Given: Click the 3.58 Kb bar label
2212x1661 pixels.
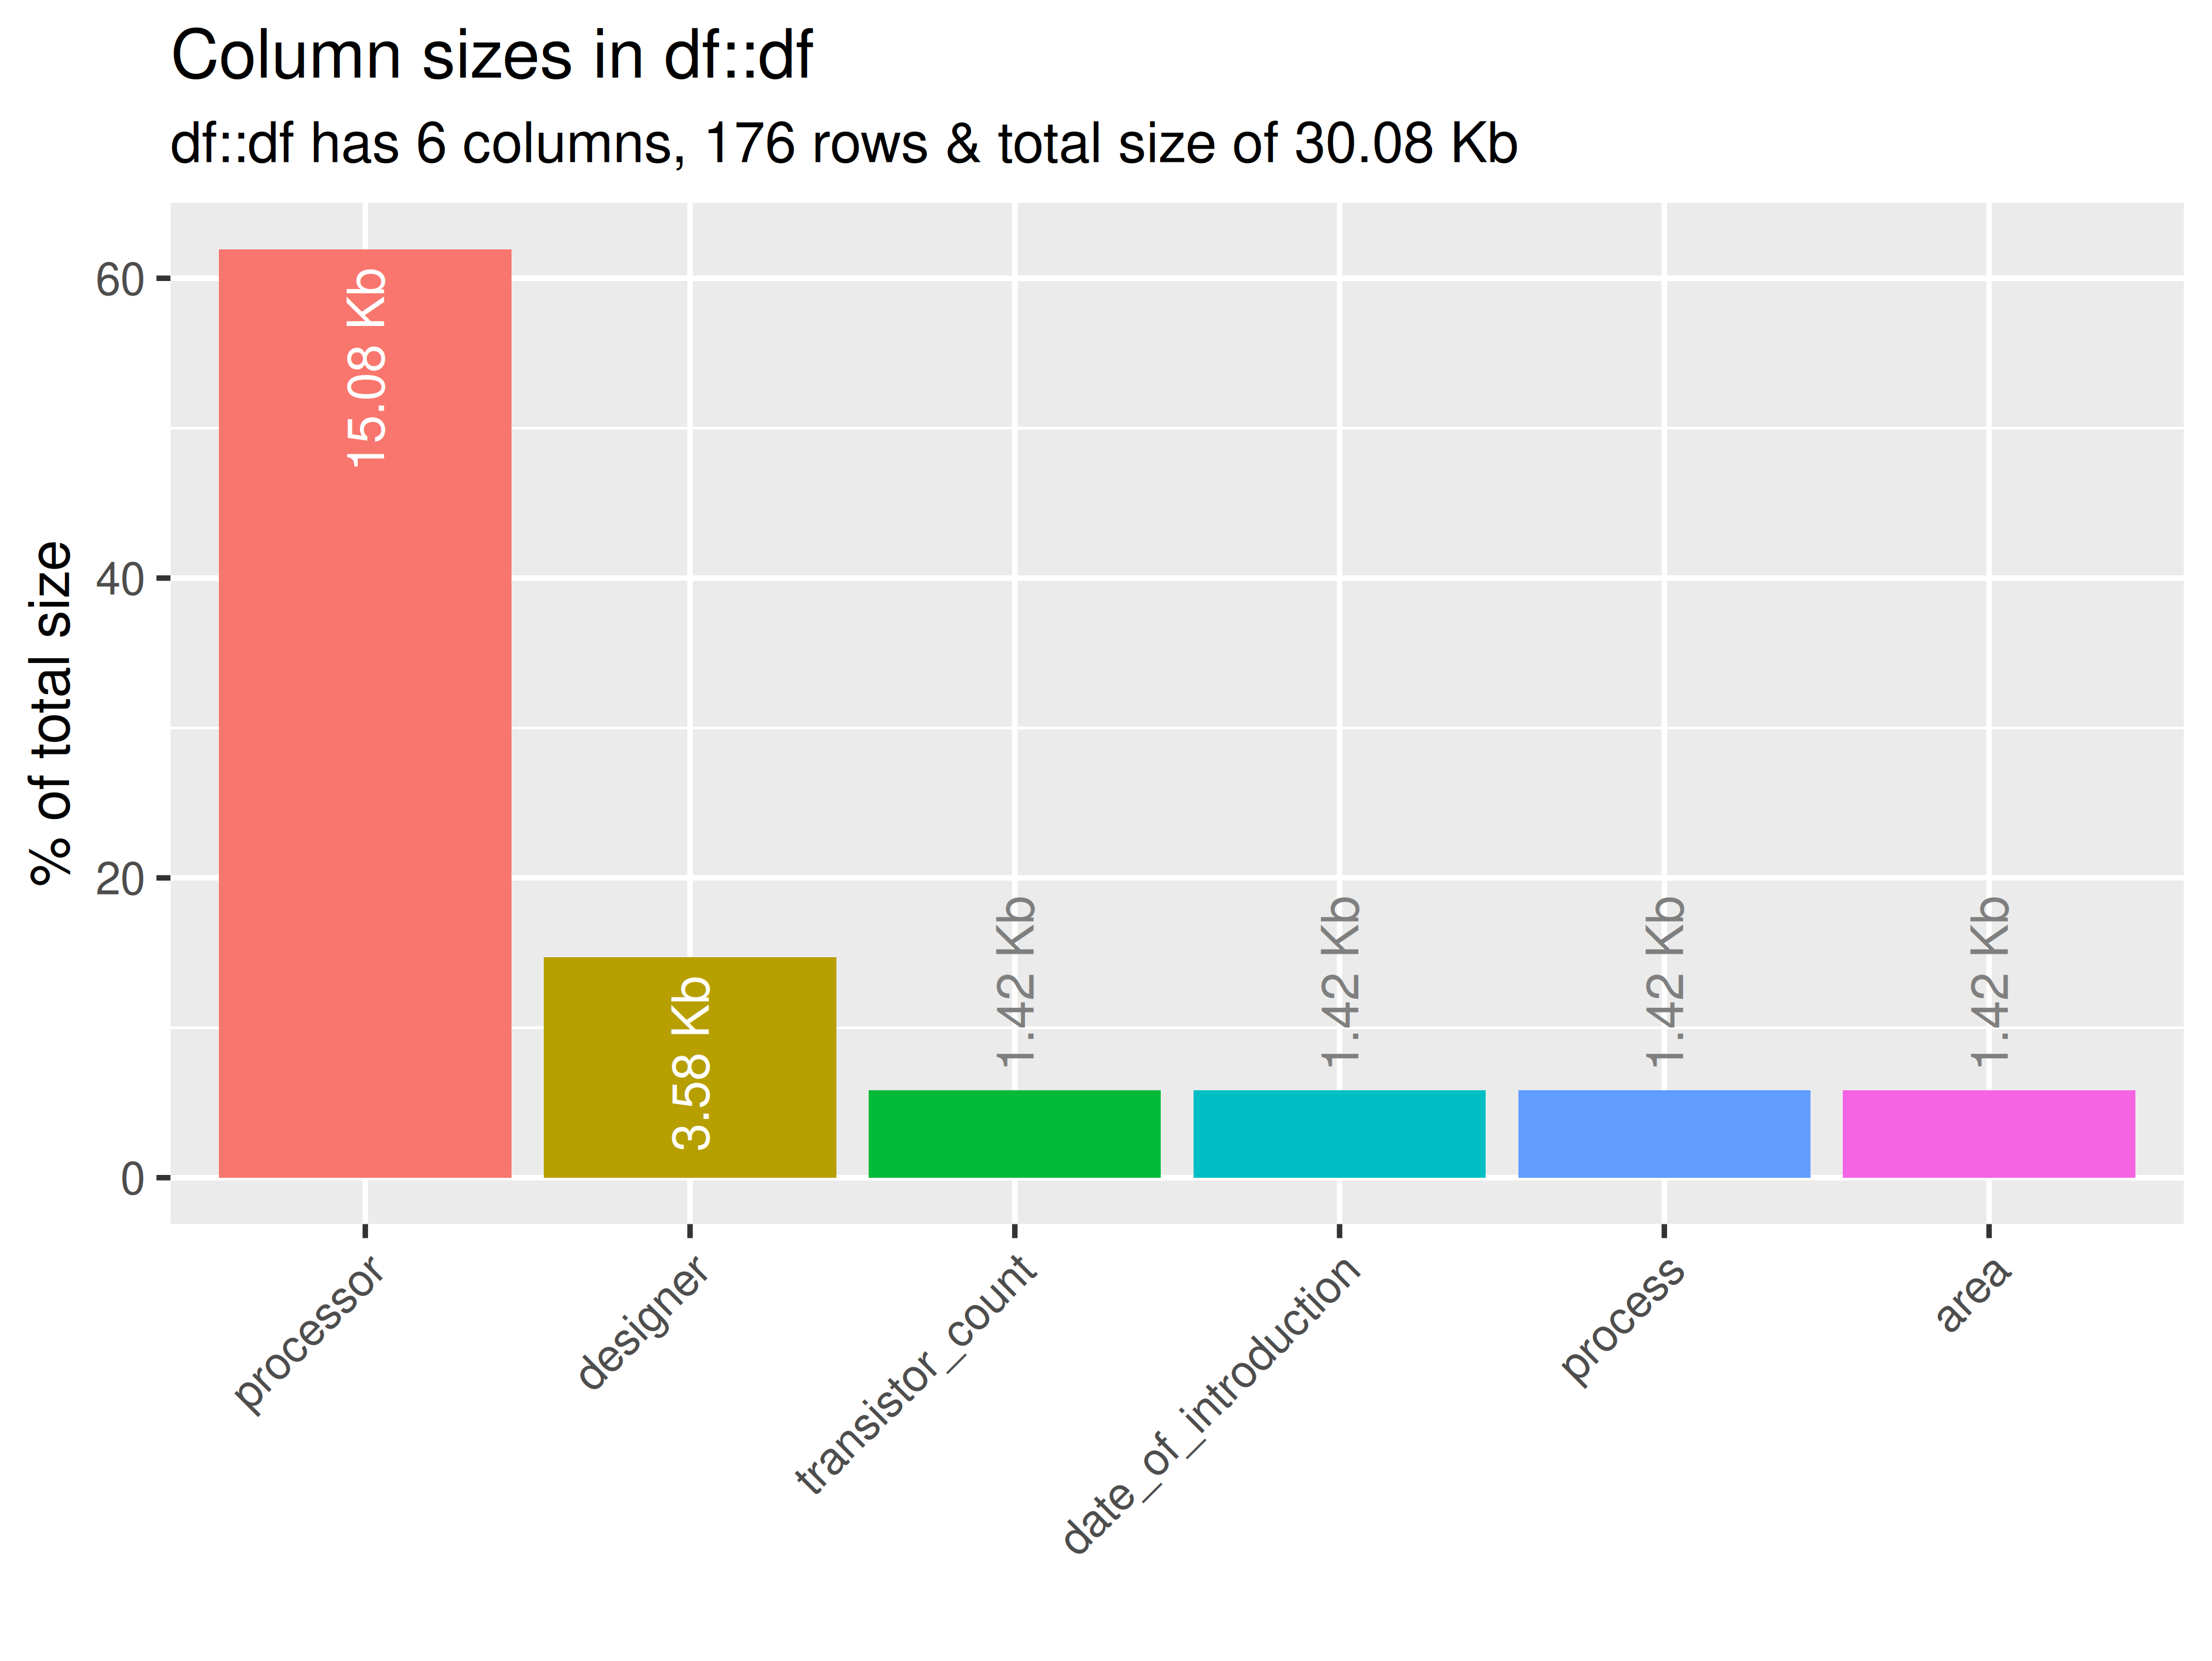Looking at the screenshot, I should click(x=691, y=1063).
